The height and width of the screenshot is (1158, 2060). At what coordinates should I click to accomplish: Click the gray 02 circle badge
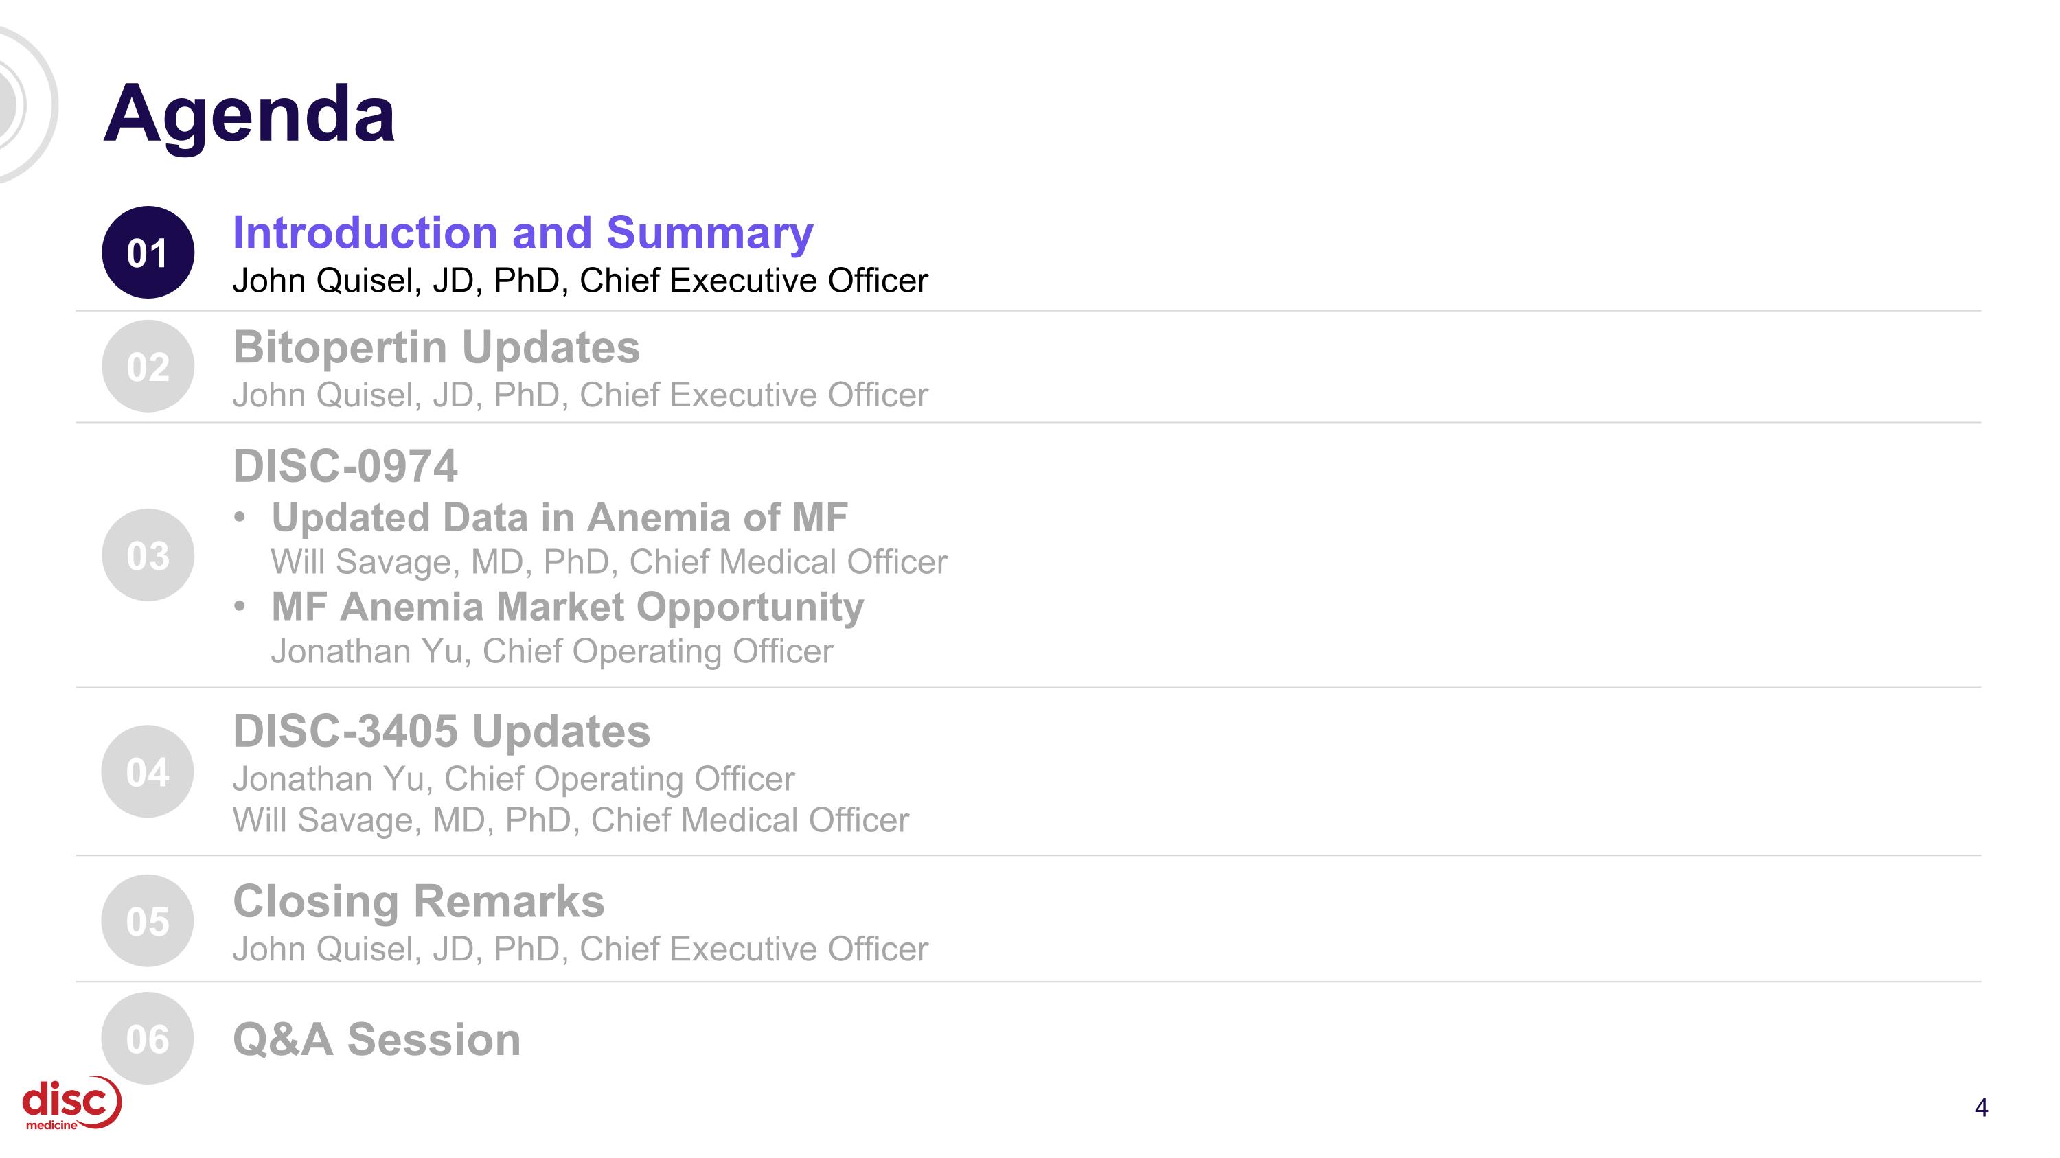[x=148, y=367]
